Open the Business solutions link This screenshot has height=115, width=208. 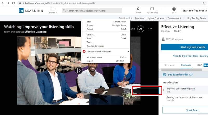[x=140, y=18]
